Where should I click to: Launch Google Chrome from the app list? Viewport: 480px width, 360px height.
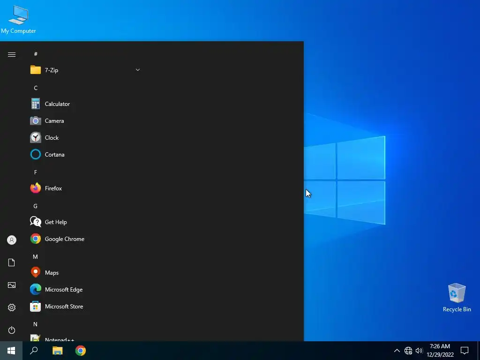86,239
